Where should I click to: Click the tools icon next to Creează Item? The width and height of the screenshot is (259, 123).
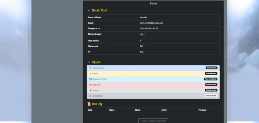(90, 96)
